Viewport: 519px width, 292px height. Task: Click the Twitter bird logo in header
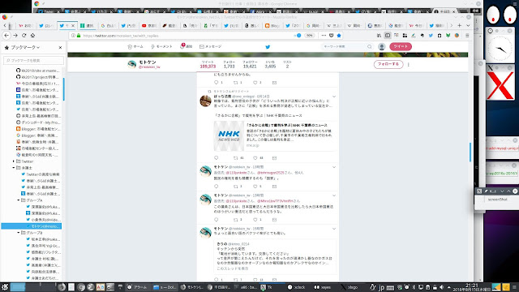point(268,47)
